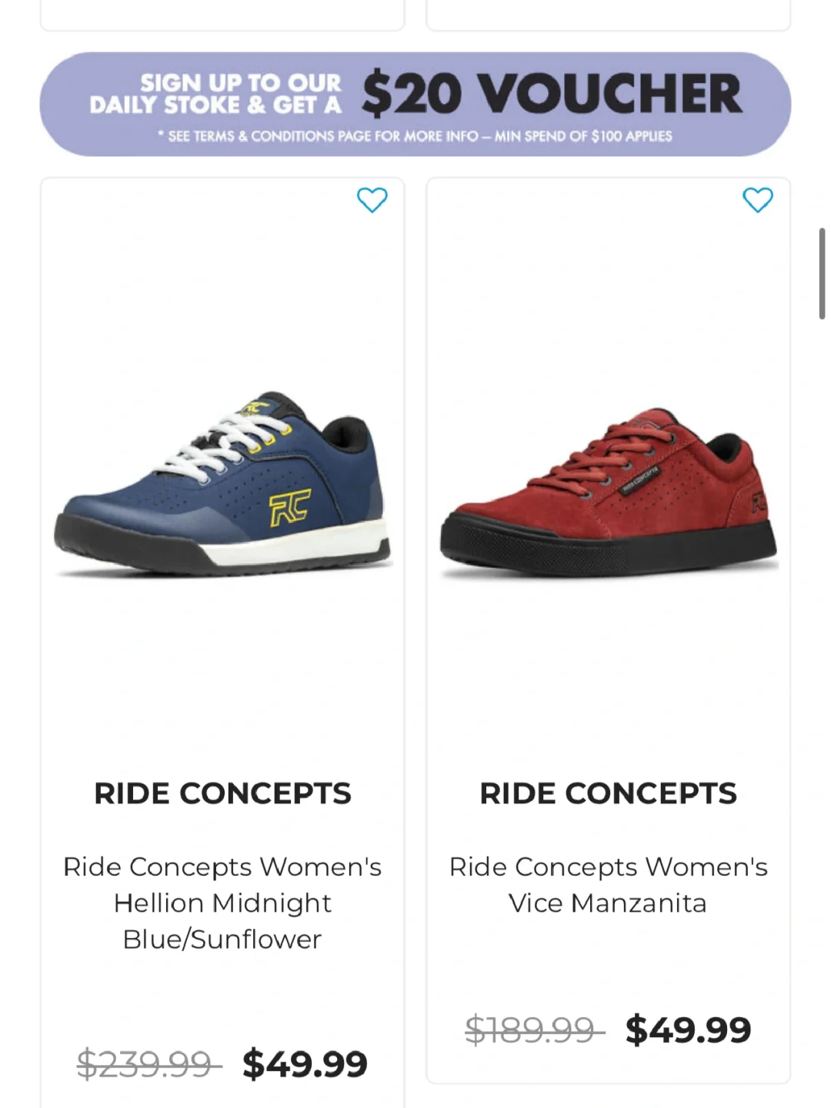Tap the partially visible top-right product card

[608, 15]
